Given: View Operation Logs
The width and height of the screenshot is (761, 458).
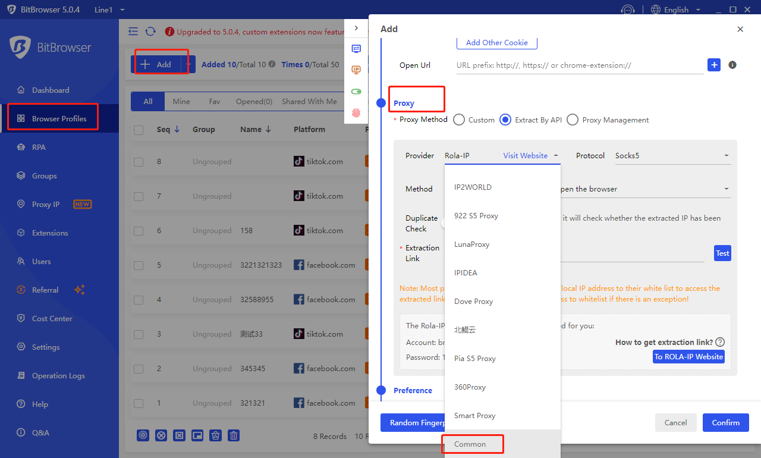Looking at the screenshot, I should [58, 375].
